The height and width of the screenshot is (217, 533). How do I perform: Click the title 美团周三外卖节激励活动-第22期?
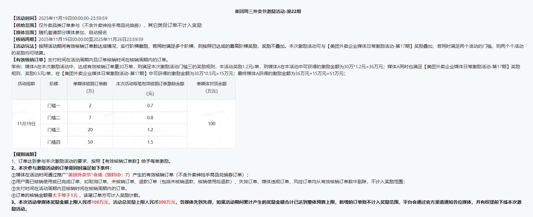[x=268, y=11]
